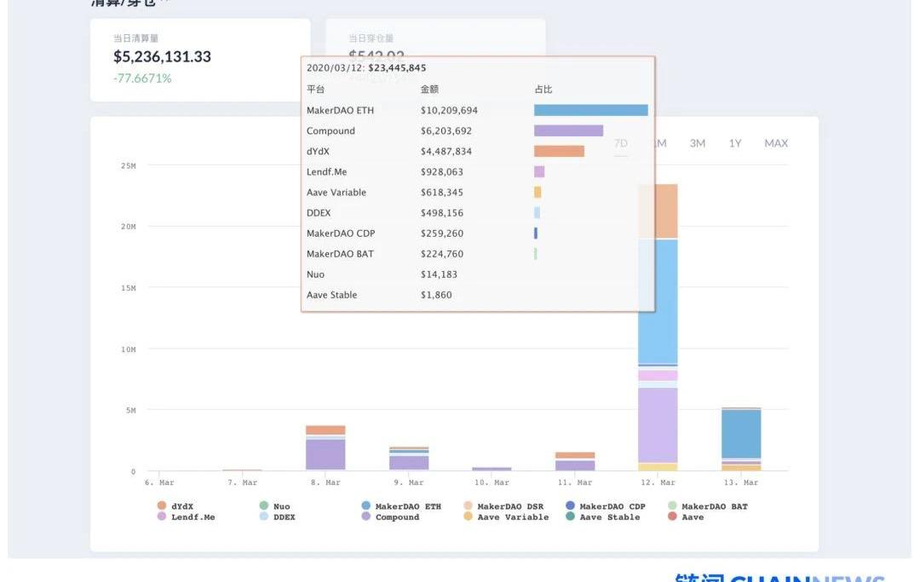Click tooltip total $23,445,845
The image size is (920, 582).
397,67
